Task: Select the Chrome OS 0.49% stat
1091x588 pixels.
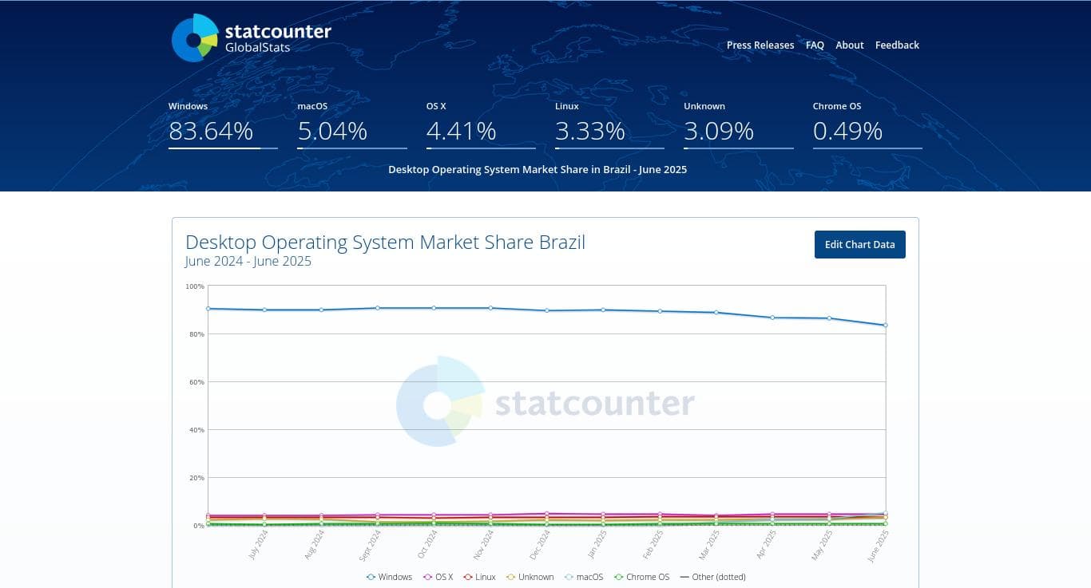Action: 847,130
